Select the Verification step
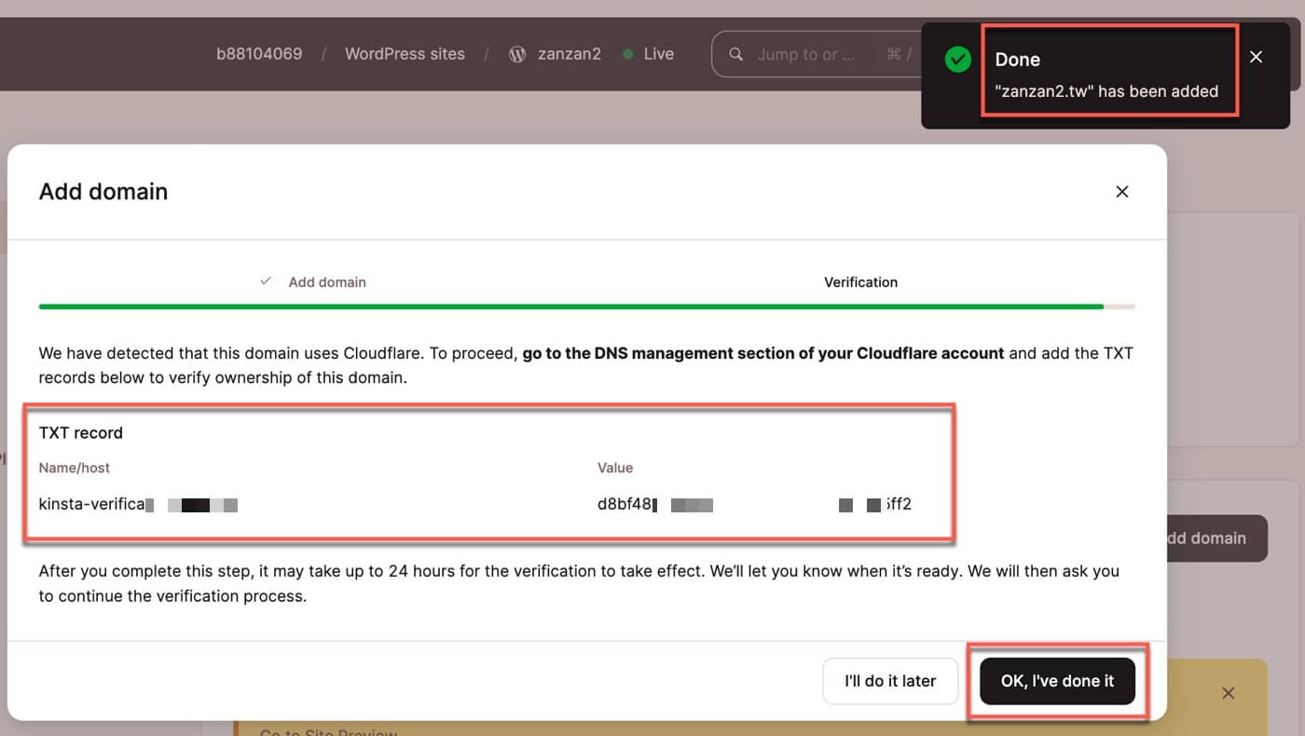Image resolution: width=1305 pixels, height=736 pixels. coord(860,281)
